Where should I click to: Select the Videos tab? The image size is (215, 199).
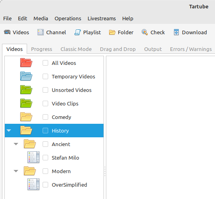(x=15, y=49)
